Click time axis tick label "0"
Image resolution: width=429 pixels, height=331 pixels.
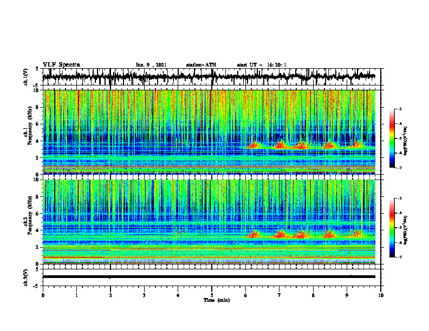pos(43,295)
